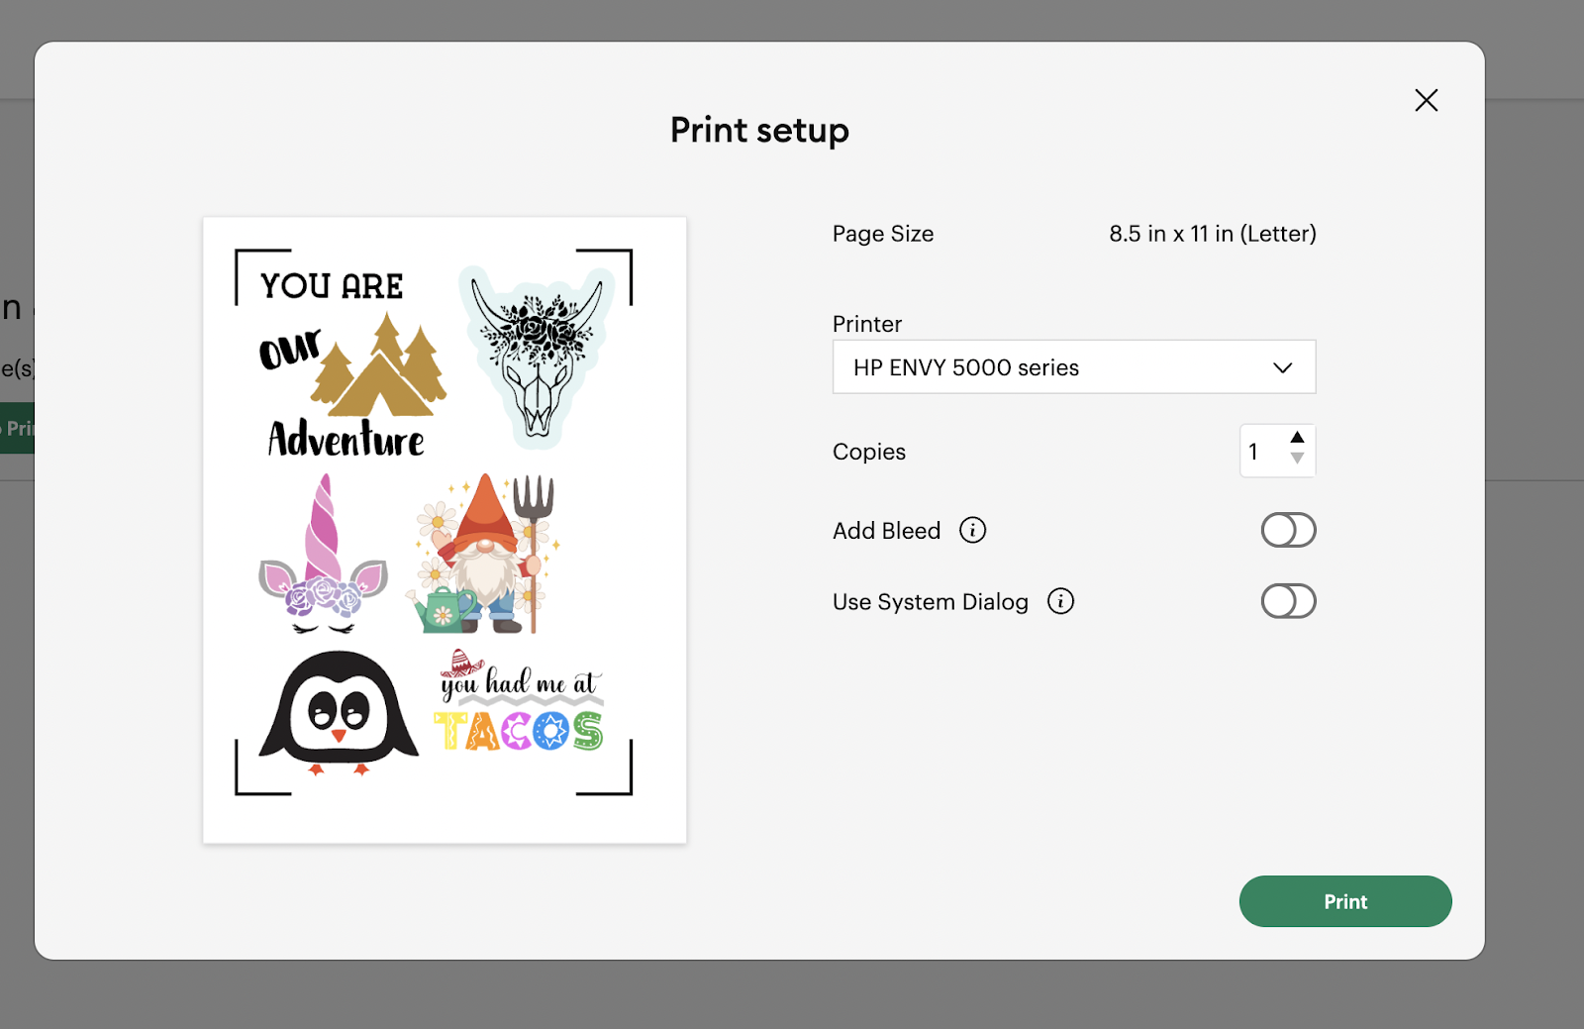Close the Print setup dialog
This screenshot has width=1584, height=1029.
1426,100
